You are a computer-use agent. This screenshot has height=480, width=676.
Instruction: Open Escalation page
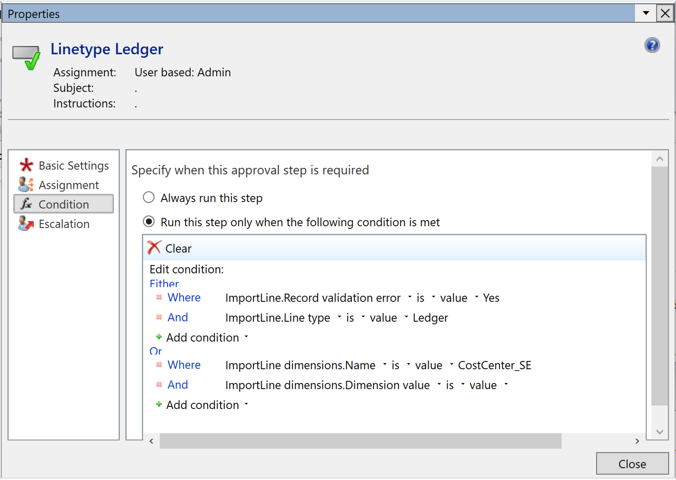click(64, 223)
